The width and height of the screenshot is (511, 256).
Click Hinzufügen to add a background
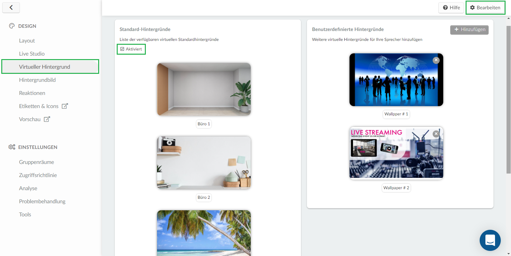[x=469, y=30]
